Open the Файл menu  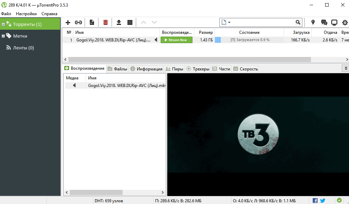click(6, 14)
